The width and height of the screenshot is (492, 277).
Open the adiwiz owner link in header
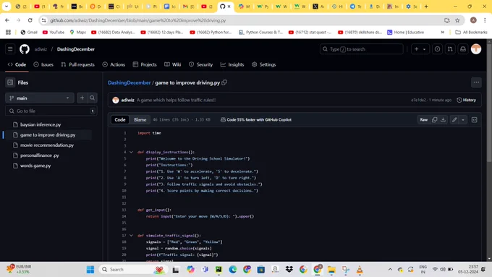click(x=41, y=49)
